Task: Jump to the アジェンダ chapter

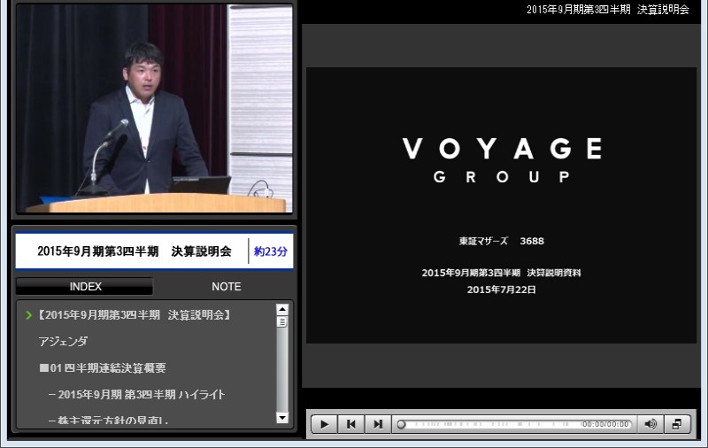Action: pyautogui.click(x=63, y=342)
